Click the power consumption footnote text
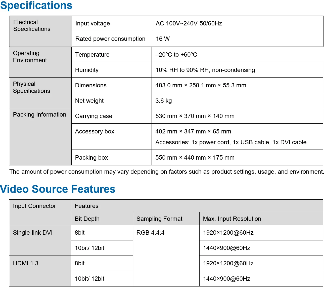 click(x=166, y=172)
